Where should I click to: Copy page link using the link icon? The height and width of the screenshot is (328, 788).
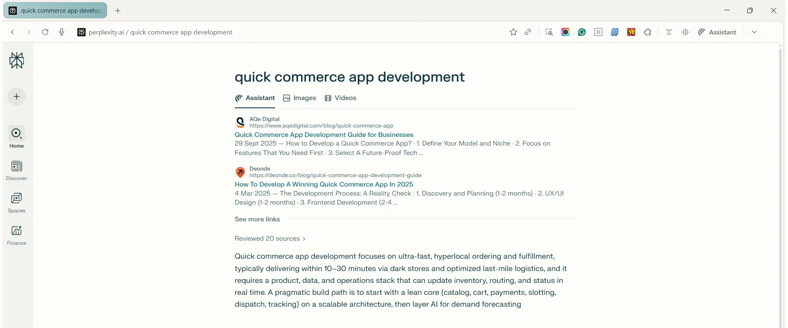528,32
